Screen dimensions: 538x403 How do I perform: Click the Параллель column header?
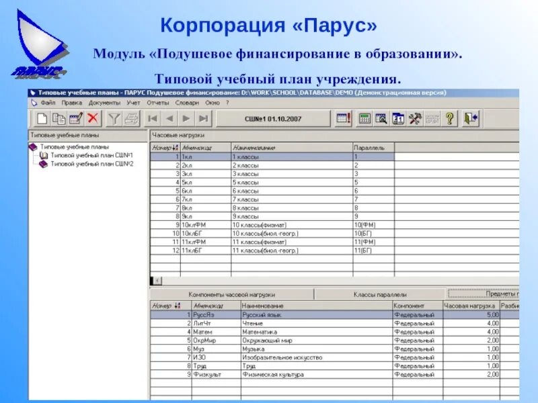click(374, 148)
